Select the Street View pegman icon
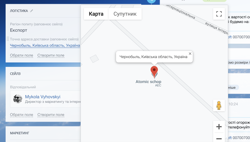This screenshot has width=250, height=142. [x=219, y=105]
